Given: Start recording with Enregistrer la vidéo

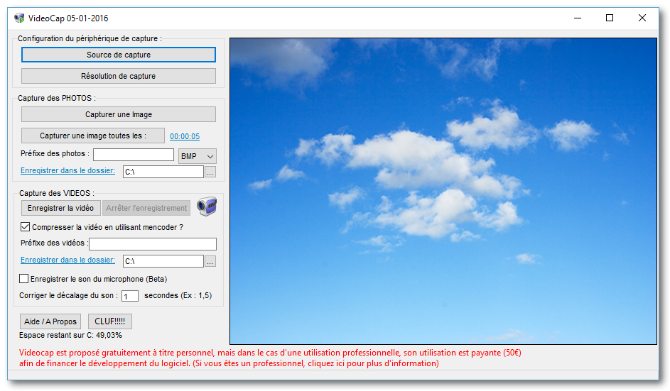Looking at the screenshot, I should tap(60, 208).
